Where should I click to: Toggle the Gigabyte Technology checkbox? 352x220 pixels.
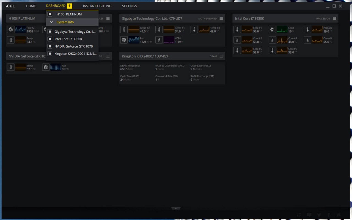tap(50, 32)
